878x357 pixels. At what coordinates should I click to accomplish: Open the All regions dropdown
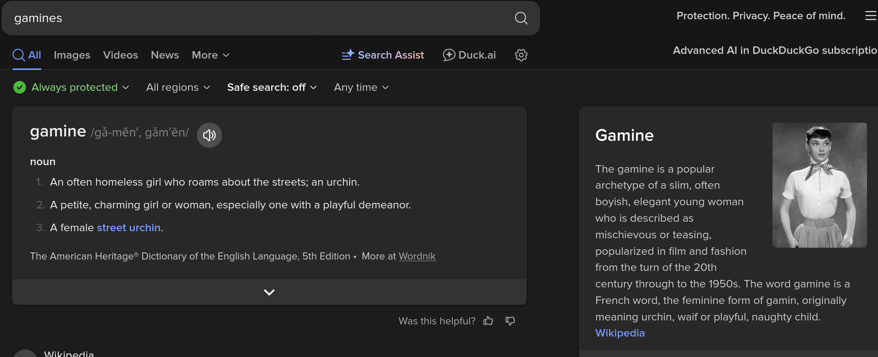[x=178, y=87]
